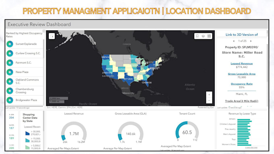The height and width of the screenshot is (154, 274).
Task: Click the Mexico City label on map
Action: point(129,93)
